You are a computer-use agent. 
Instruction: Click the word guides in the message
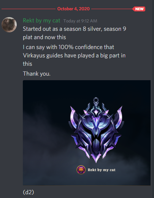coord(55,55)
